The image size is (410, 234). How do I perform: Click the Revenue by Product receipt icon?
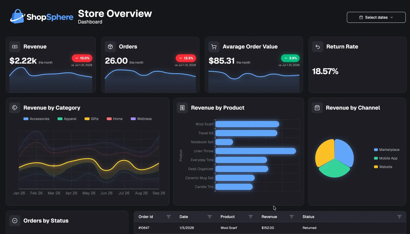click(182, 108)
